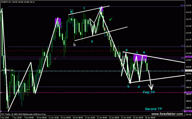This screenshot has width=192, height=119.
Task: Click the 108.55 price scale value
Action: point(189,101)
